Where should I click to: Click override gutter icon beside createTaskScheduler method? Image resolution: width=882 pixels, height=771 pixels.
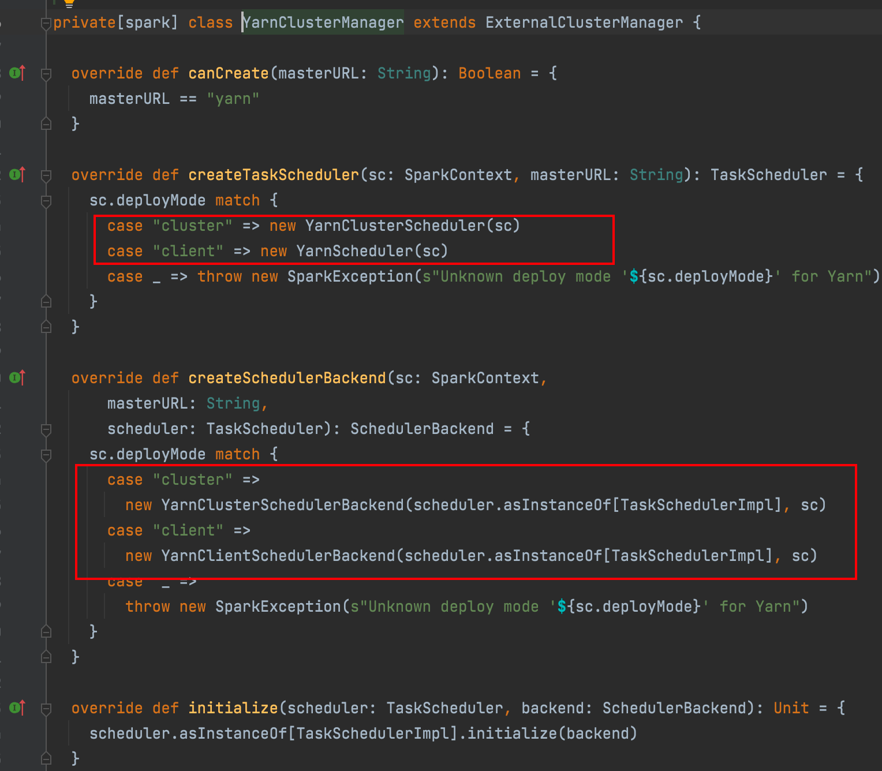pos(17,174)
